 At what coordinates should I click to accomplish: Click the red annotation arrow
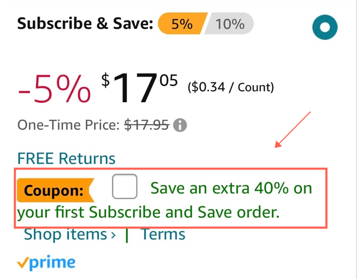click(294, 130)
